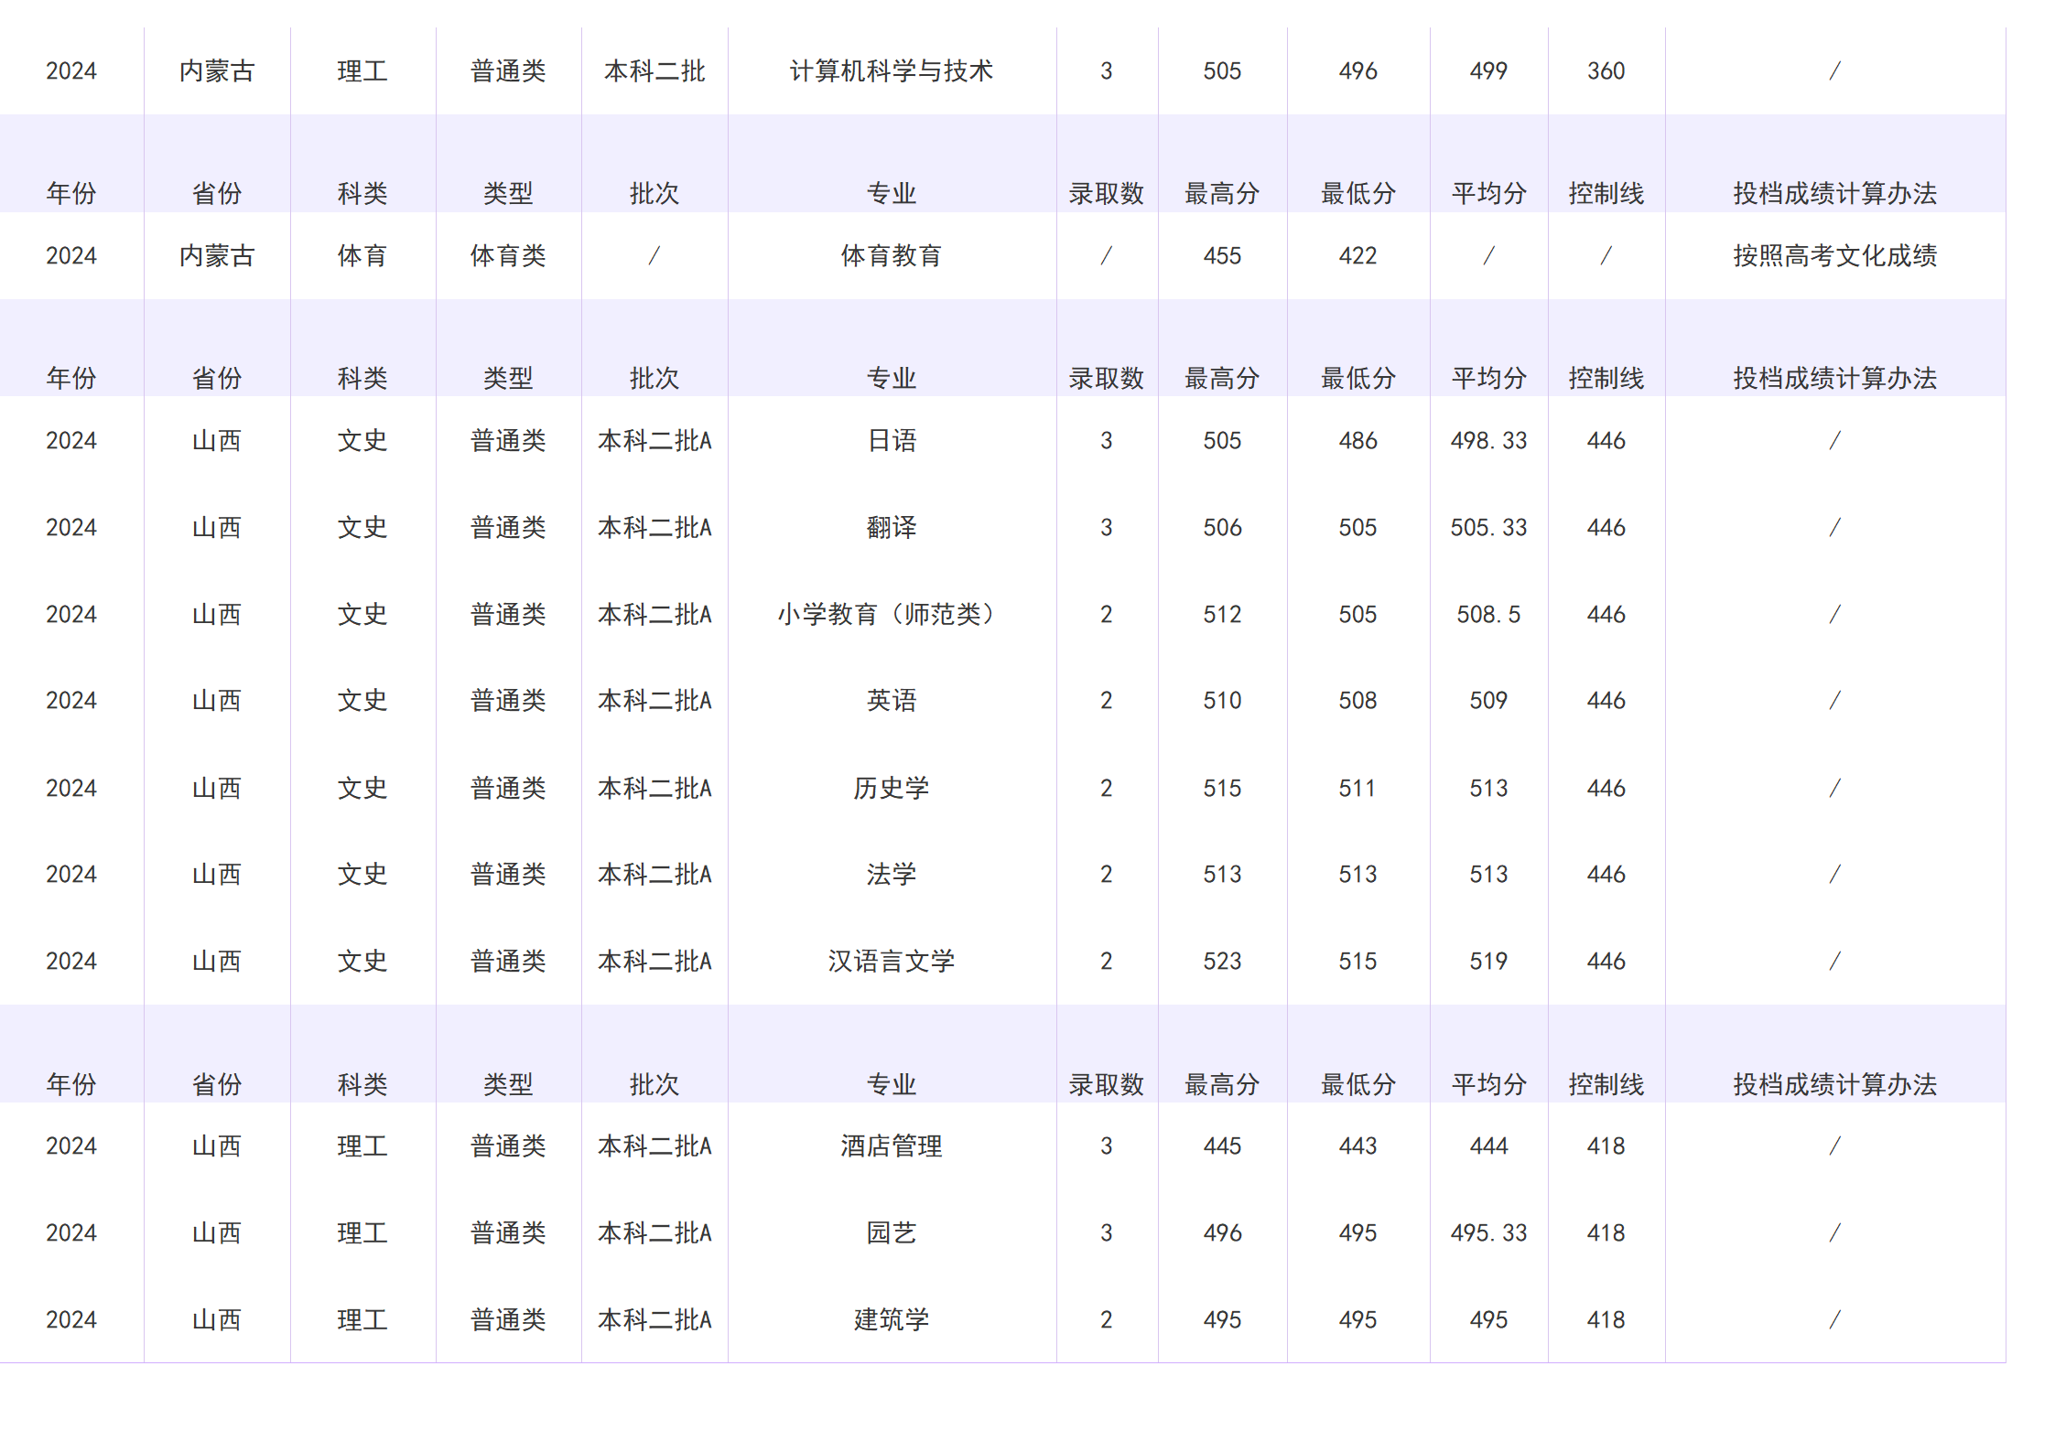Select the 计算机科学与技术 major cell
2055x1452 pixels.
pos(892,71)
